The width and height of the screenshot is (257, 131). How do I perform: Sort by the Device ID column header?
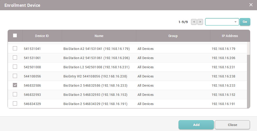coord(42,36)
